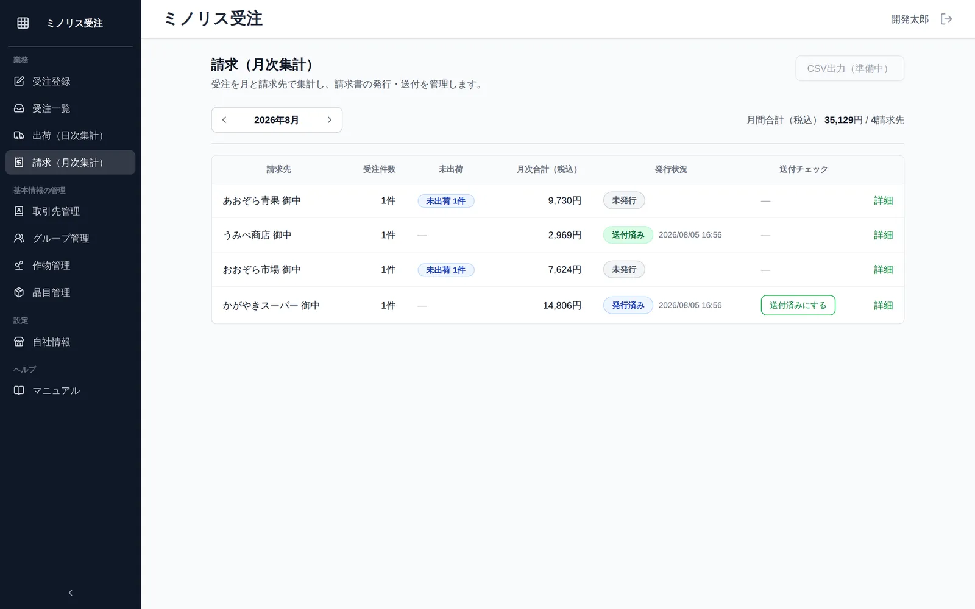Open 受注登録 in the sidebar
The width and height of the screenshot is (975, 609).
click(x=70, y=81)
